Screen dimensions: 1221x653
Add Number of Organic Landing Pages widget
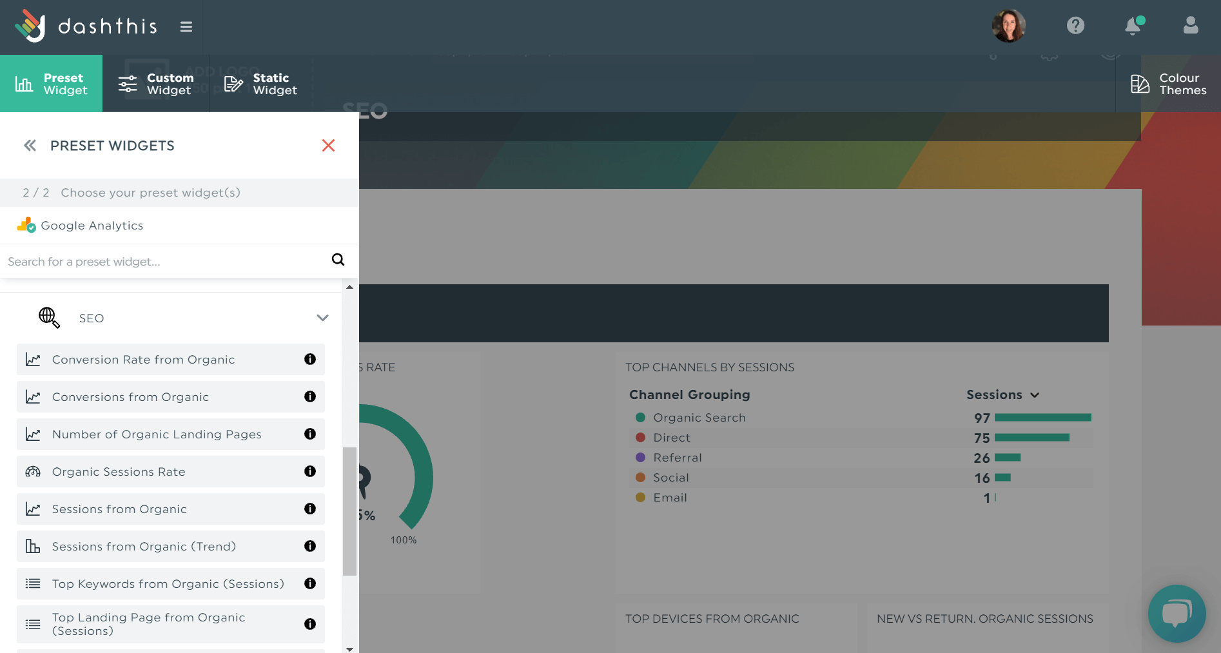coord(171,434)
